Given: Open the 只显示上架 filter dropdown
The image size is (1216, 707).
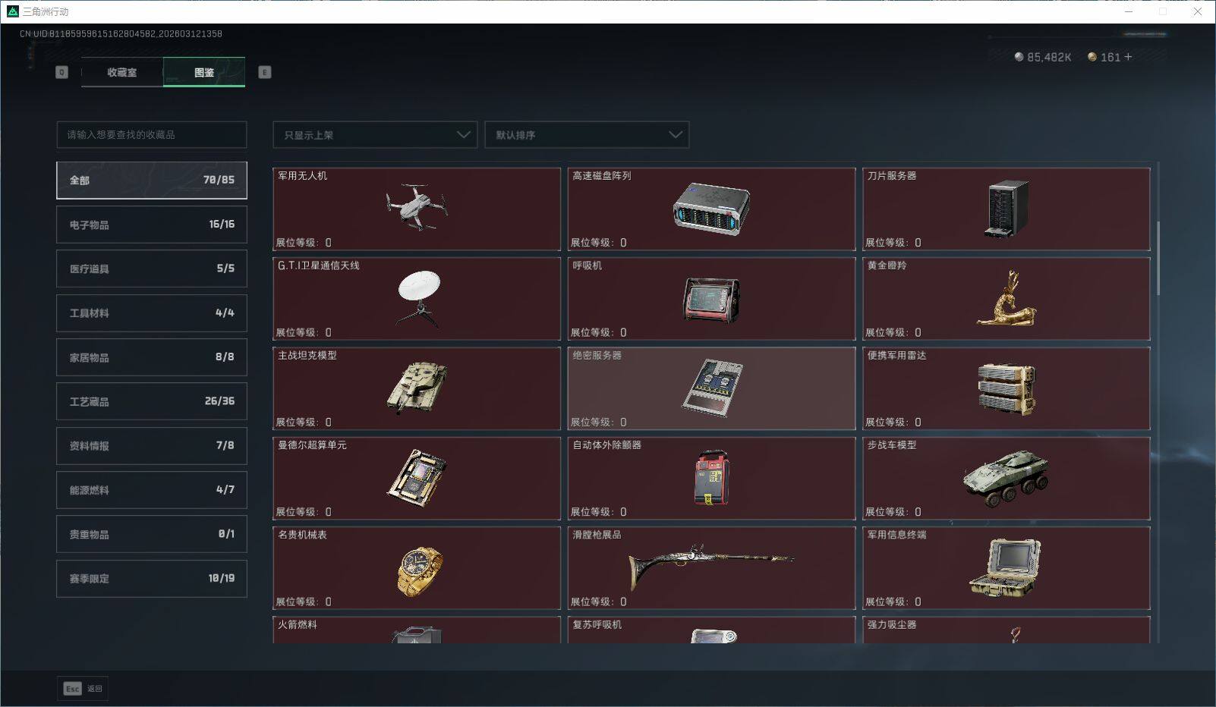Looking at the screenshot, I should 374,134.
